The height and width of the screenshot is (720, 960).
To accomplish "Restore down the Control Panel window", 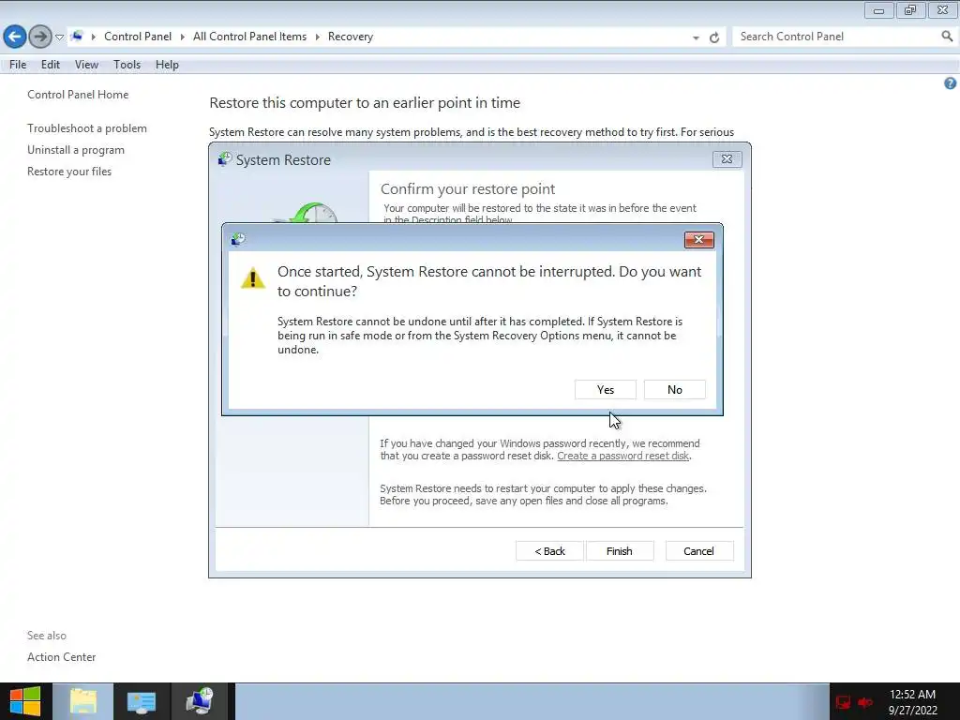I will [x=910, y=10].
